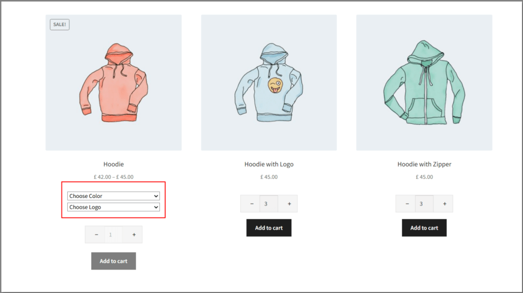
Task: Focus quantity field for Hoodie with Logo
Action: [269, 204]
